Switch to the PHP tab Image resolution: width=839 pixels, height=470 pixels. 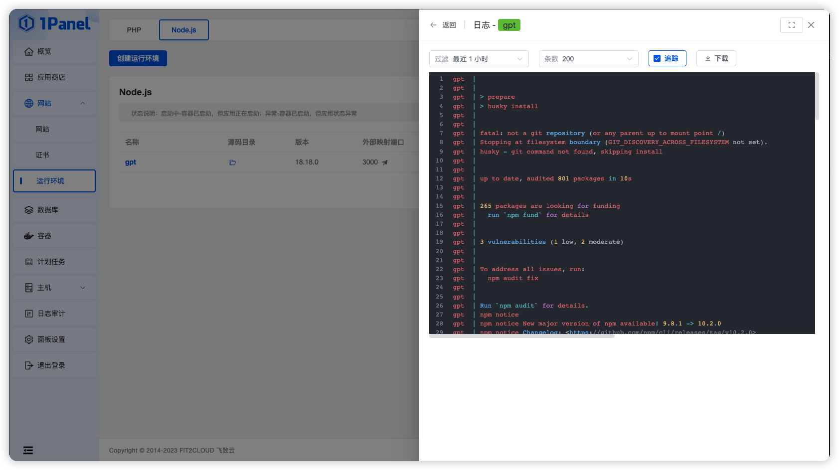point(134,30)
